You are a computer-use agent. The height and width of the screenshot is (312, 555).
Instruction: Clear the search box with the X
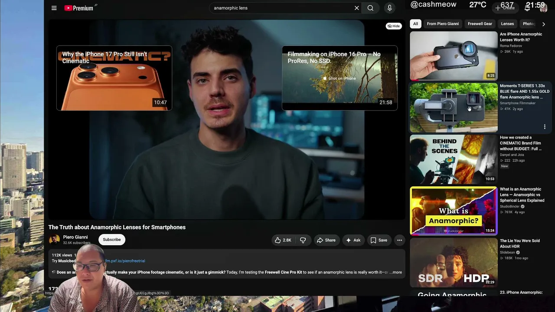tap(357, 8)
